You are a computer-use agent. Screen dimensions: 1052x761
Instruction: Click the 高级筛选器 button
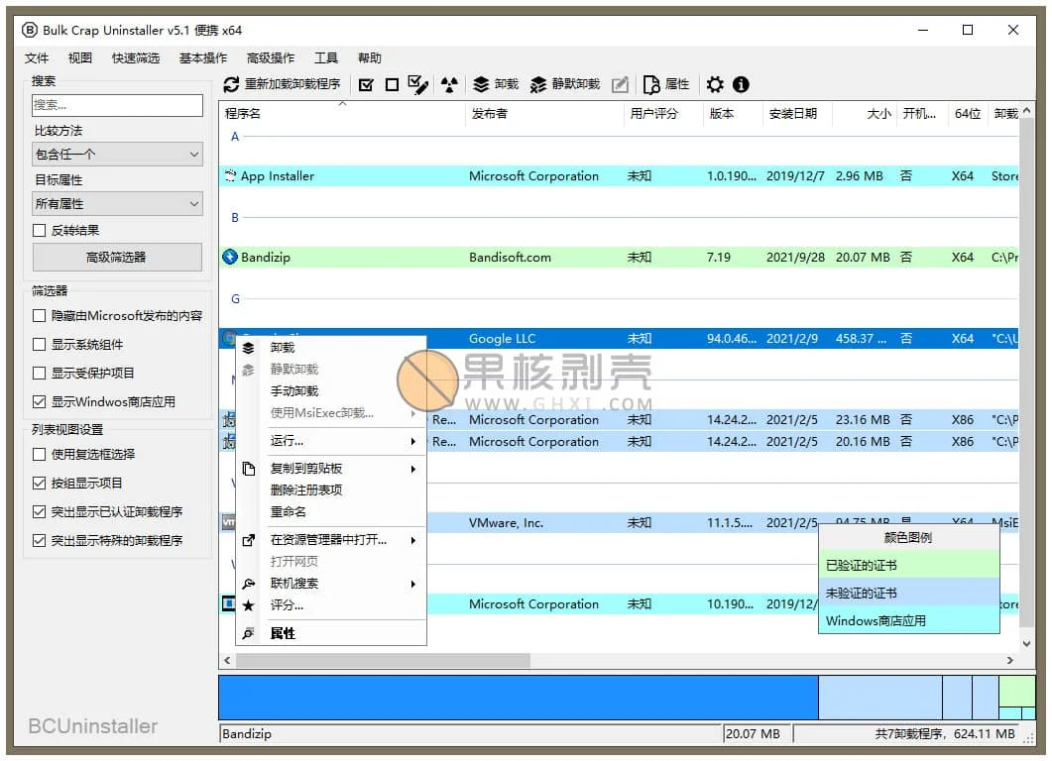[x=117, y=258]
